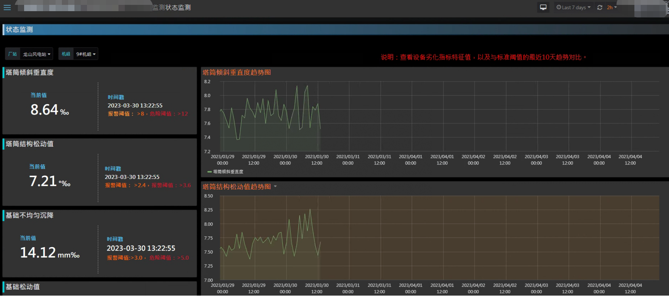Click the 塔筒结构松动值 stat panel title
This screenshot has width=669, height=297.
[x=30, y=144]
